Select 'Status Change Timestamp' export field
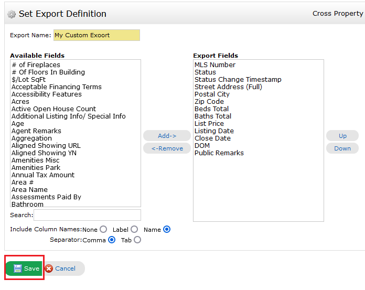The width and height of the screenshot is (365, 290). pyautogui.click(x=259, y=80)
